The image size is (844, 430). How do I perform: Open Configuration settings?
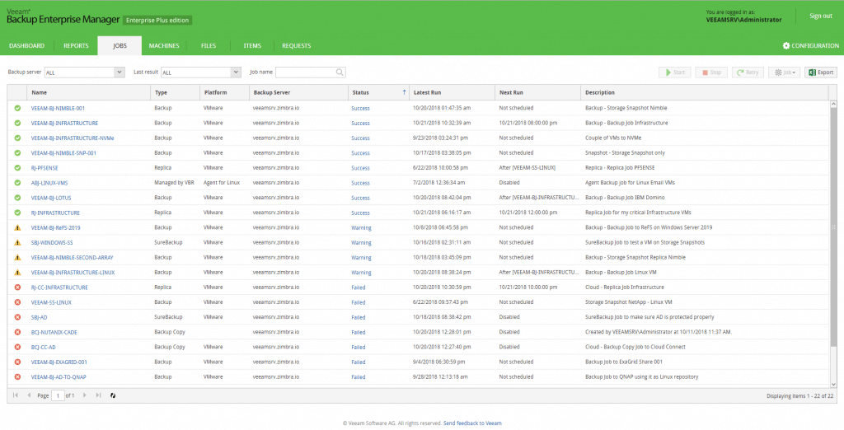[x=811, y=46]
